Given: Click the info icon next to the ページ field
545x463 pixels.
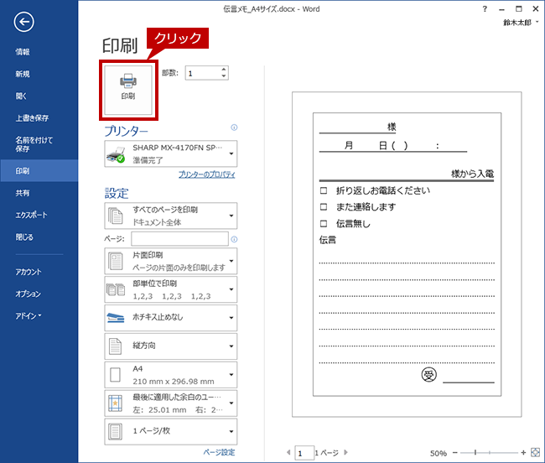Looking at the screenshot, I should 234,239.
